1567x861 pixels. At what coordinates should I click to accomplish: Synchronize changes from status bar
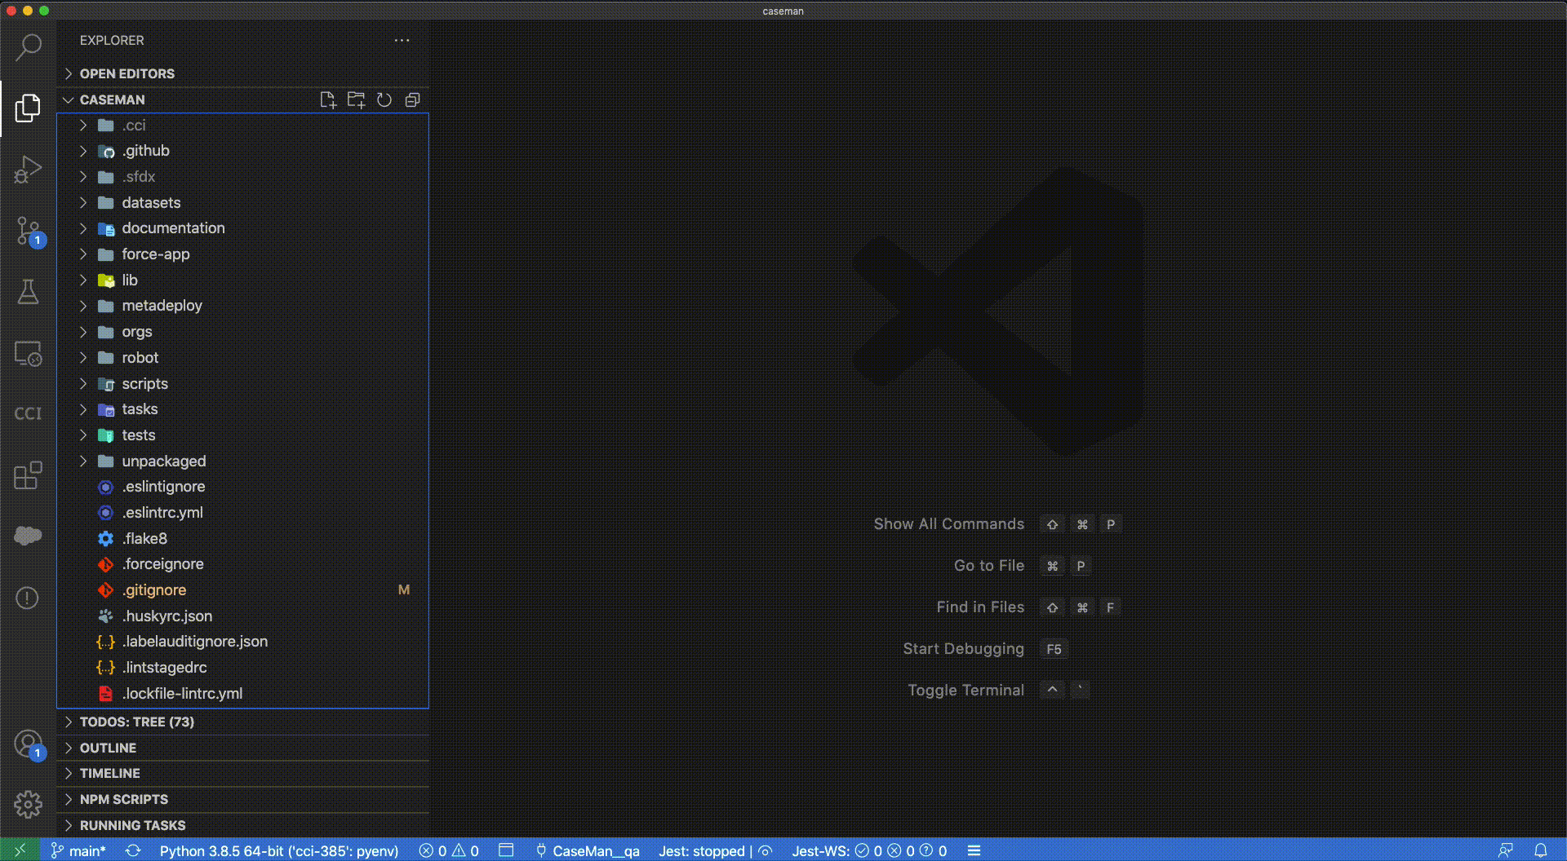click(x=133, y=850)
